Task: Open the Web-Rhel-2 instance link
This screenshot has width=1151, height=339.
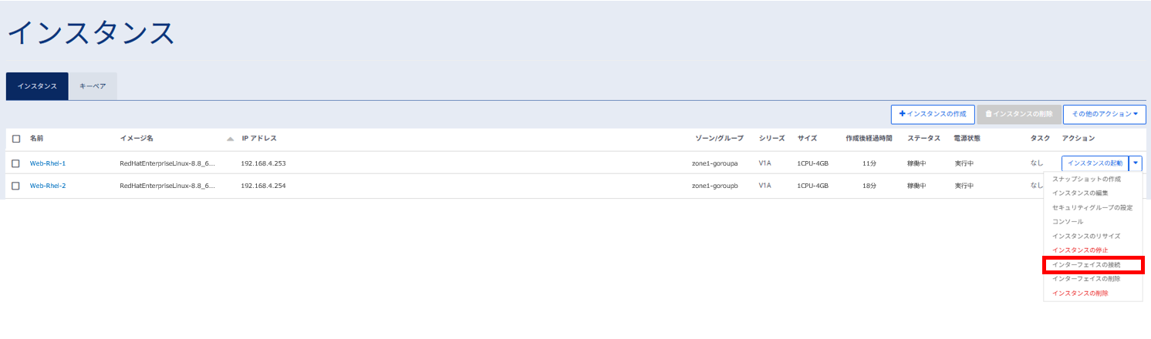Action: [48, 186]
